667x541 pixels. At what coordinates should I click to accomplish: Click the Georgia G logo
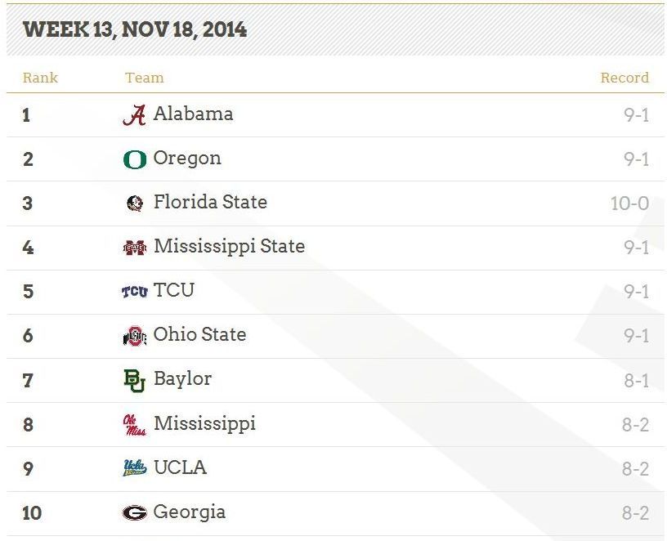click(x=135, y=512)
